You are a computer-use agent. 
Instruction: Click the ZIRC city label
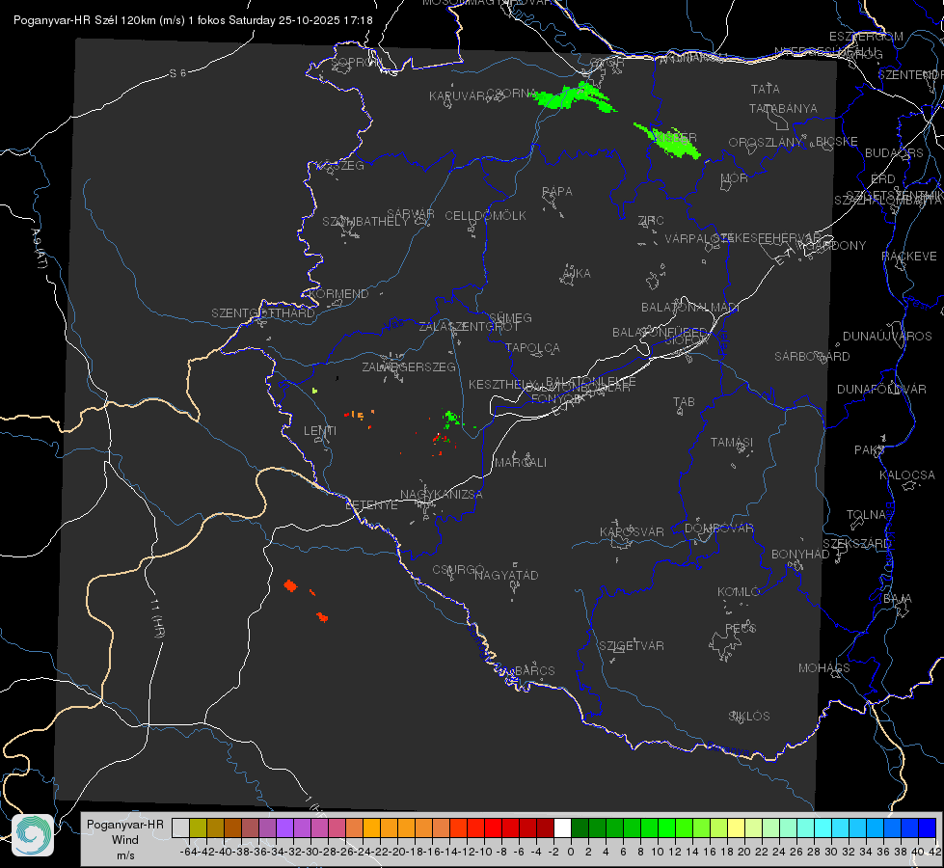click(x=651, y=221)
